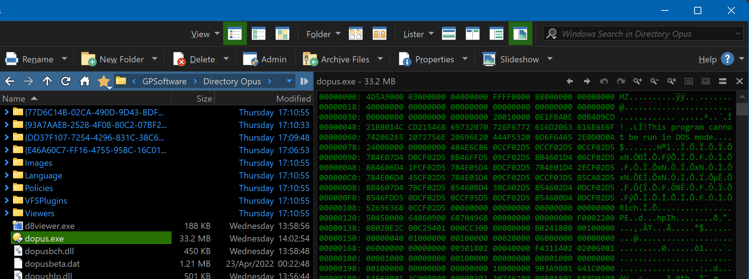Expand the Images folder
Viewport: 749px width, 279px height.
pos(6,163)
